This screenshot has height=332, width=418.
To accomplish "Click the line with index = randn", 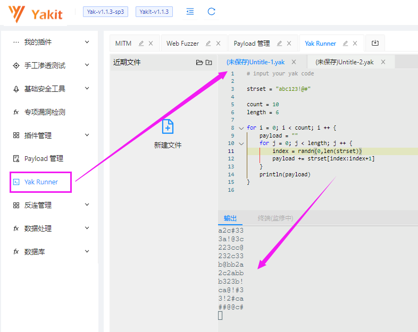I will click(317, 151).
